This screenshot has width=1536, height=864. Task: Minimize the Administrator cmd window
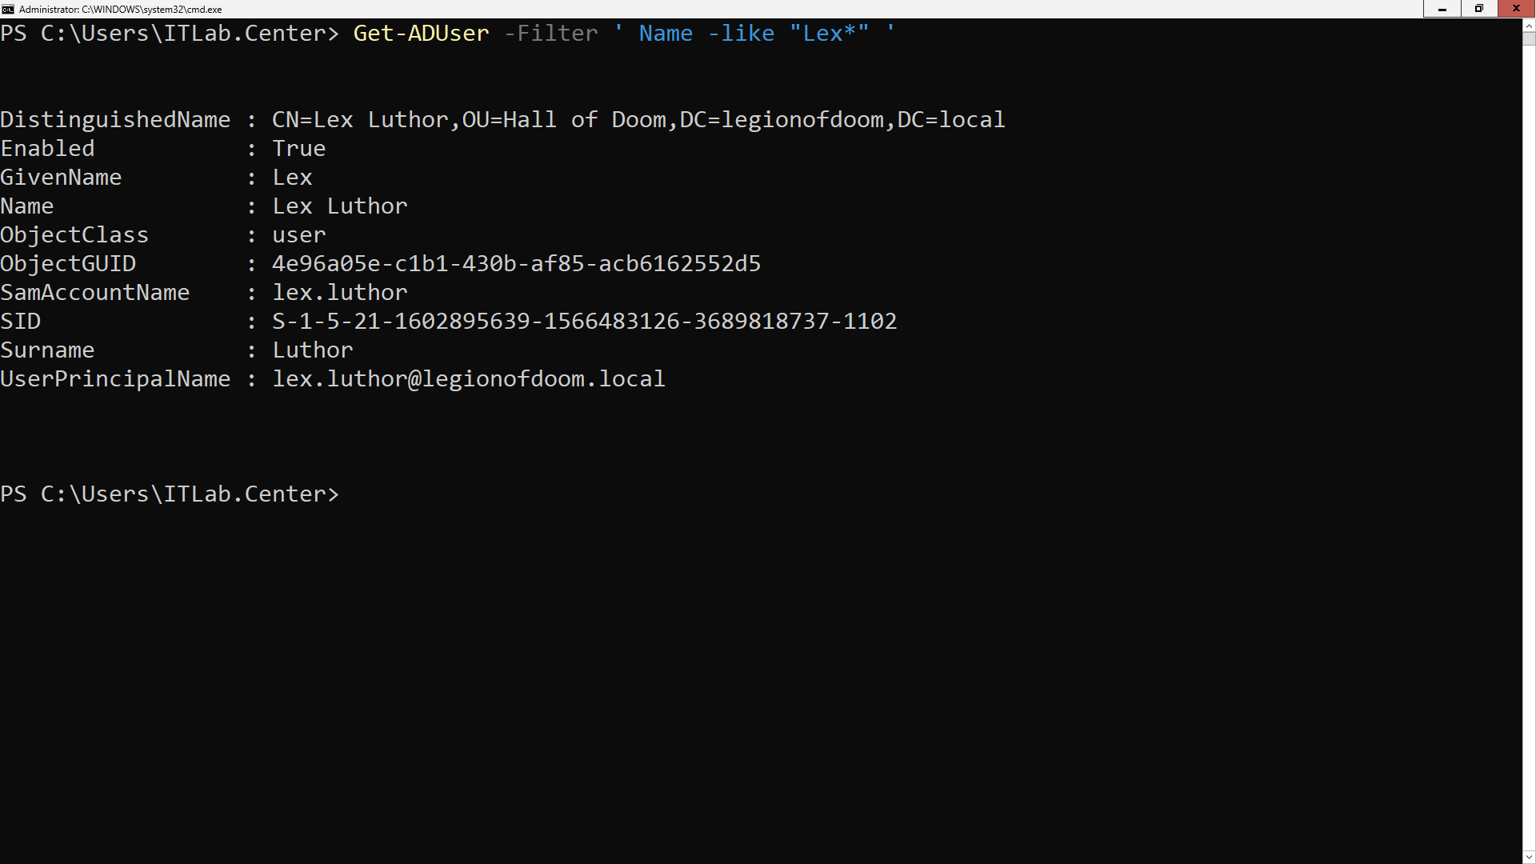tap(1442, 9)
